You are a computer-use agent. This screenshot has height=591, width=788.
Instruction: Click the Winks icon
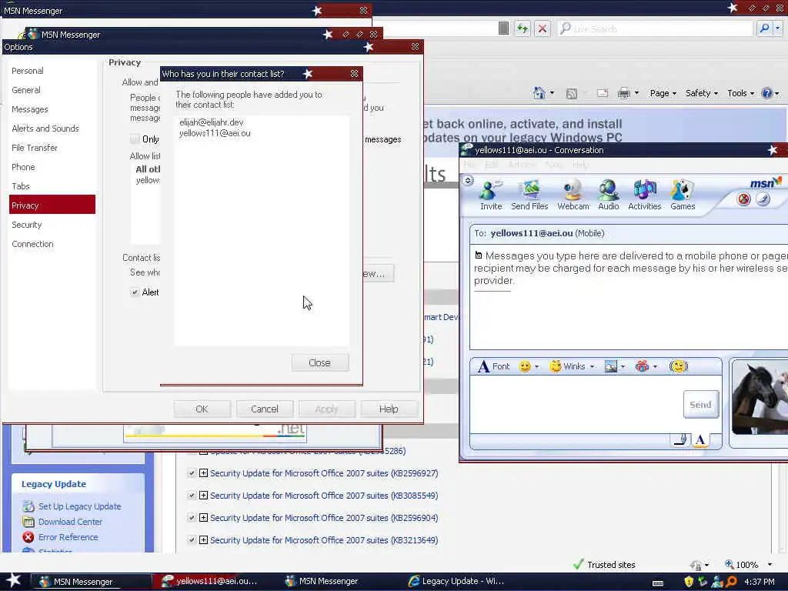point(555,366)
